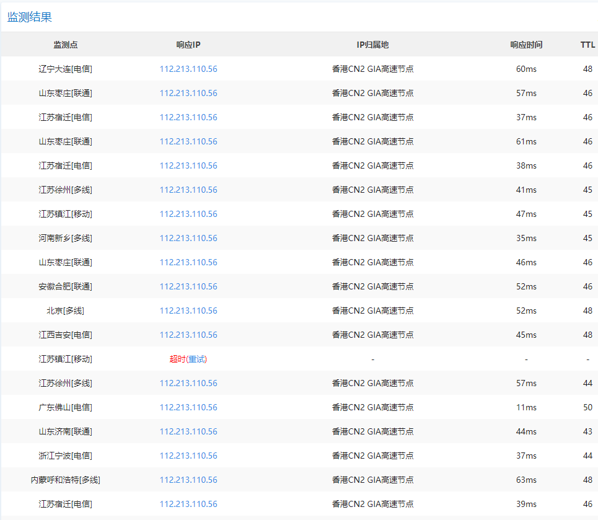Click TTL value 43 in 山东济南 row
598x520 pixels.
(587, 431)
